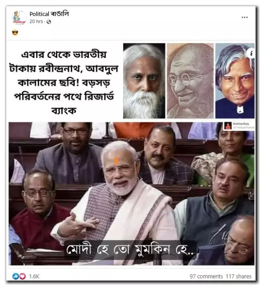
Task: Open the Rabindranath Tagore portrait image
Action: click(x=144, y=81)
